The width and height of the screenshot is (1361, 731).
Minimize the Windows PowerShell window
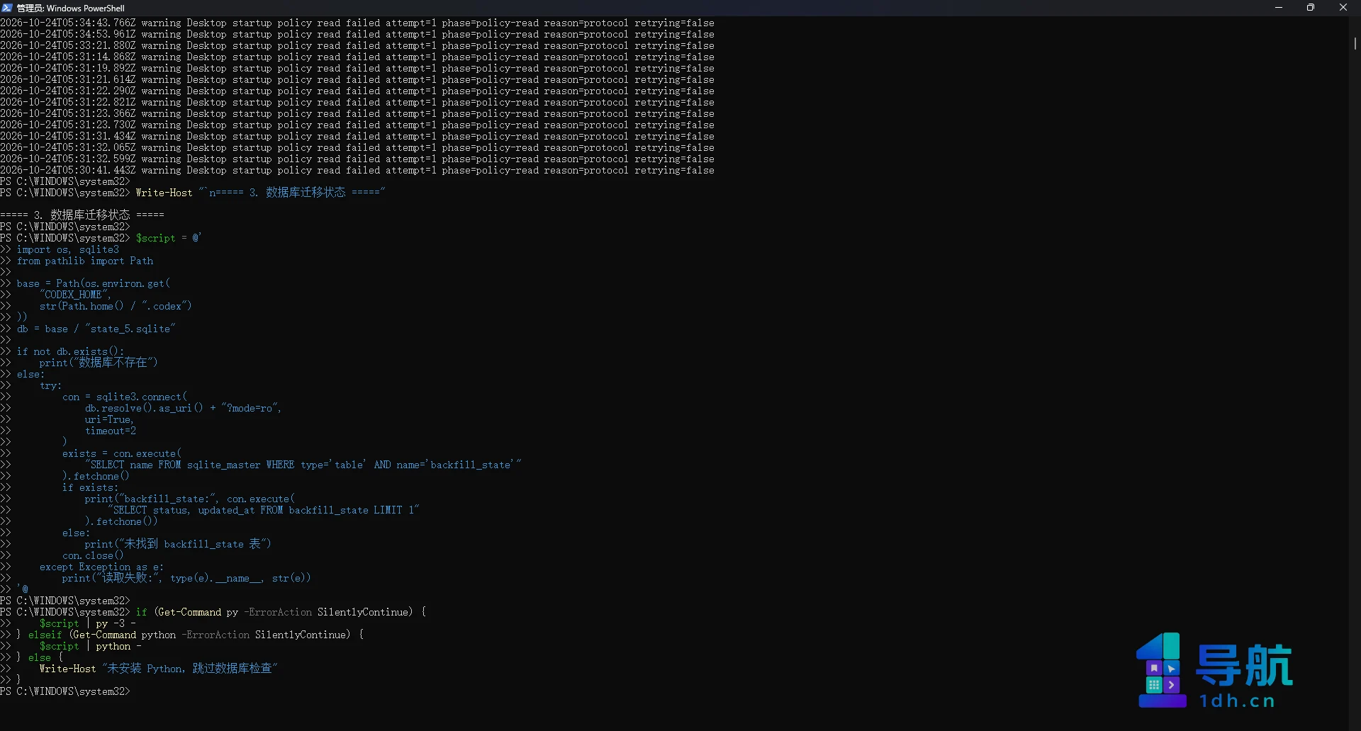coord(1279,8)
